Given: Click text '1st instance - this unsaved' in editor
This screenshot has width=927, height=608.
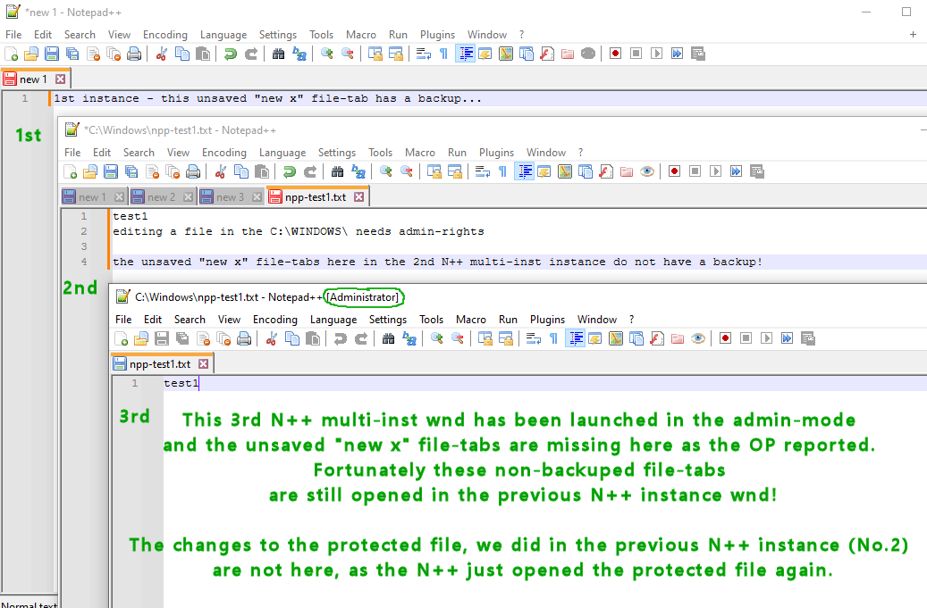Looking at the screenshot, I should click(150, 98).
